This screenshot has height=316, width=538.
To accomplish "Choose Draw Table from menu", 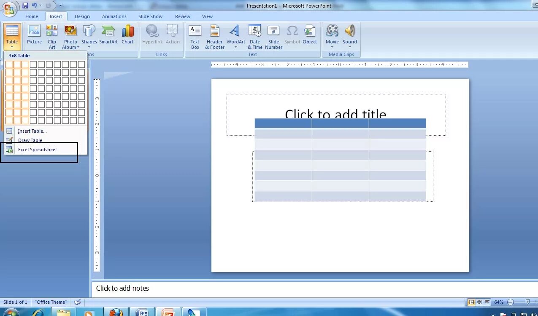I will (45, 140).
